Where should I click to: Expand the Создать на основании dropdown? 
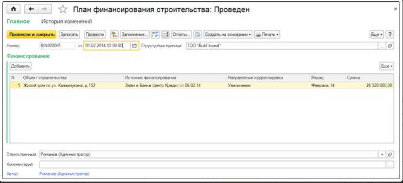(227, 34)
